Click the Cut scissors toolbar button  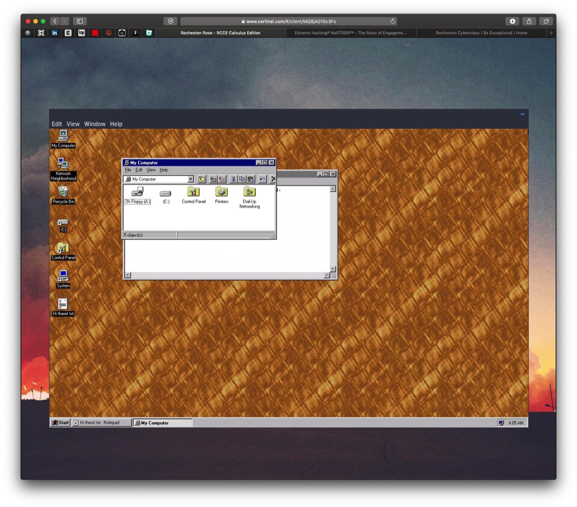click(233, 179)
